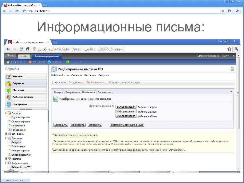This screenshot has width=244, height=183.
Task: Click the blue Помощь help icon
Action: pyautogui.click(x=49, y=62)
